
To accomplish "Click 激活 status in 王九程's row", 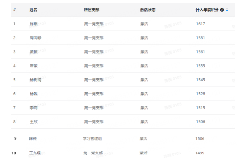I will coord(144,153).
